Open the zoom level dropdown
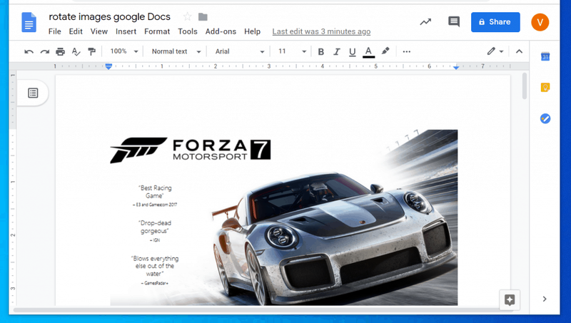 coord(124,51)
